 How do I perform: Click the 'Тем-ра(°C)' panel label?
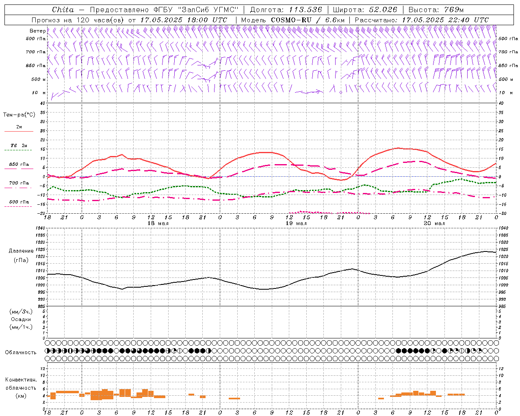point(19,115)
